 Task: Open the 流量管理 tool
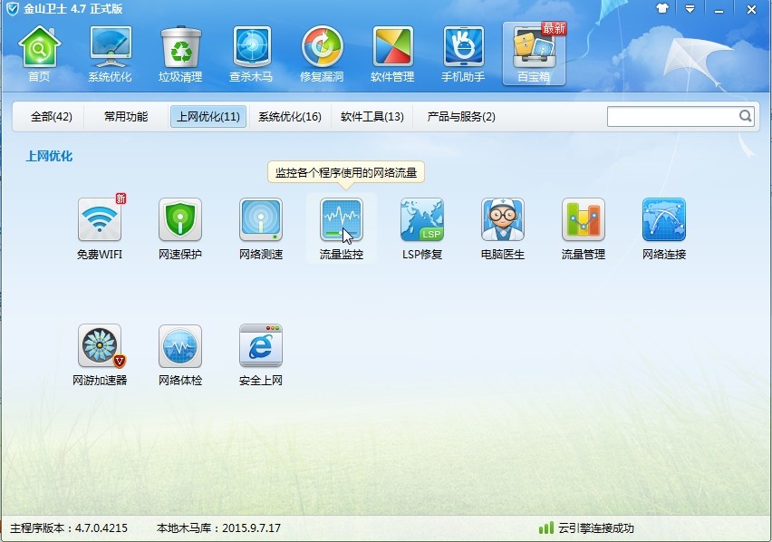[x=583, y=220]
